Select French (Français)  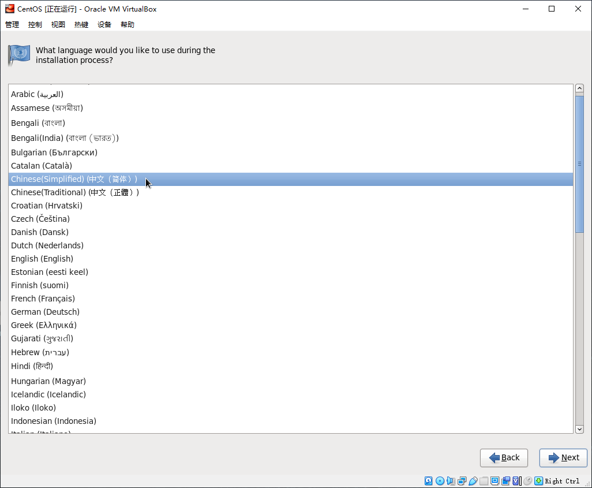coord(291,299)
